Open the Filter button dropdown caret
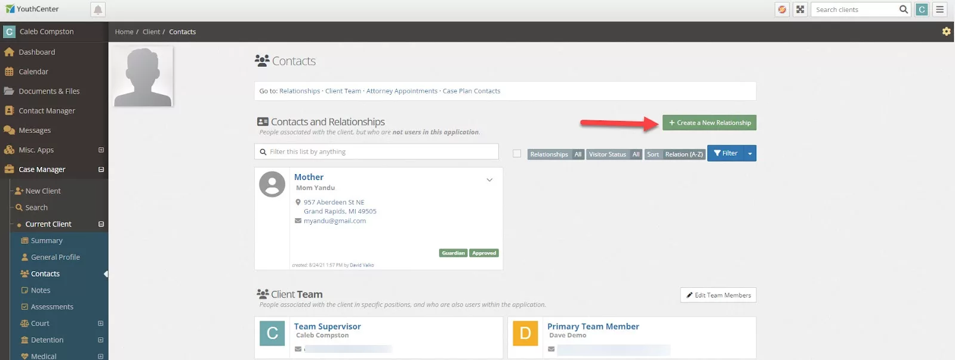The image size is (955, 360). coord(750,154)
